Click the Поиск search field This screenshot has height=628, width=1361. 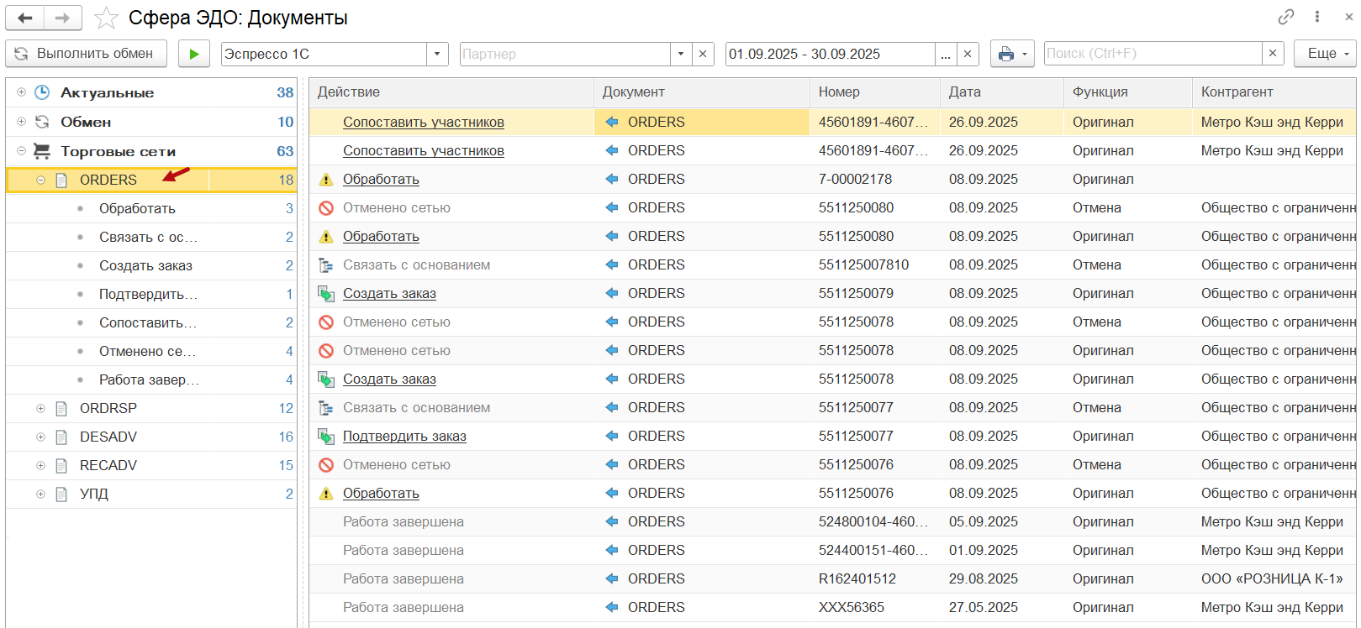(x=1153, y=54)
